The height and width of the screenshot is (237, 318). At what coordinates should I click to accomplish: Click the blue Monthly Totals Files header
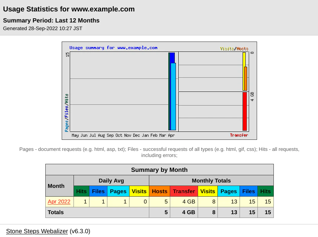click(x=248, y=191)
